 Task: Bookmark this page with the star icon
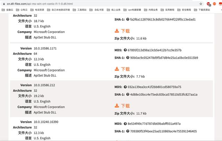click(x=201, y=4)
